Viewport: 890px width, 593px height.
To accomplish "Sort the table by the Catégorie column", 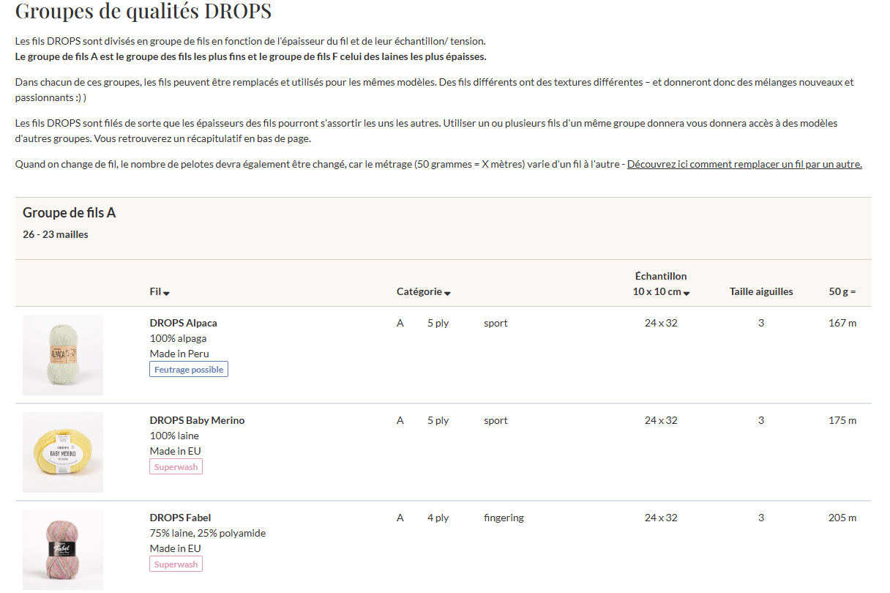I will coord(424,291).
